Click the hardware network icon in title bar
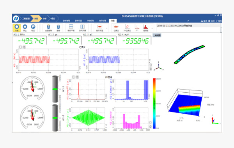This screenshot has height=148, width=234. coord(202,21)
